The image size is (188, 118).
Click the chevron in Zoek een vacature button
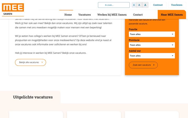154,65
